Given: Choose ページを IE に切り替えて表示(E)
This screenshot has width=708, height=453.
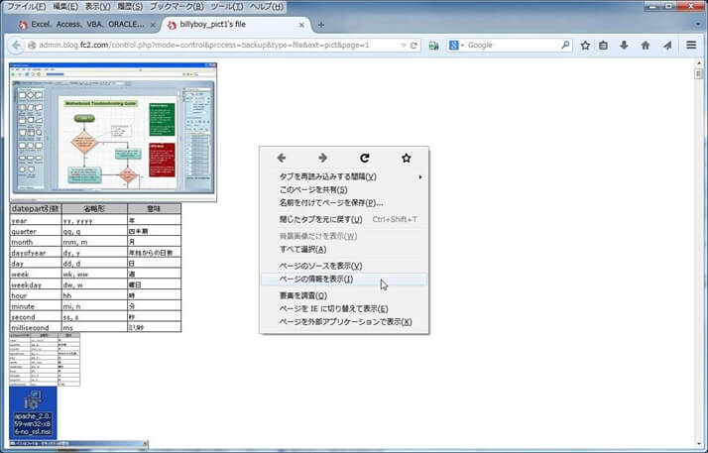Looking at the screenshot, I should tap(344, 309).
